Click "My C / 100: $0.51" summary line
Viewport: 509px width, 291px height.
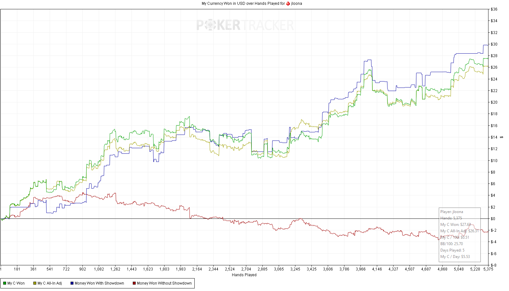[454, 237]
